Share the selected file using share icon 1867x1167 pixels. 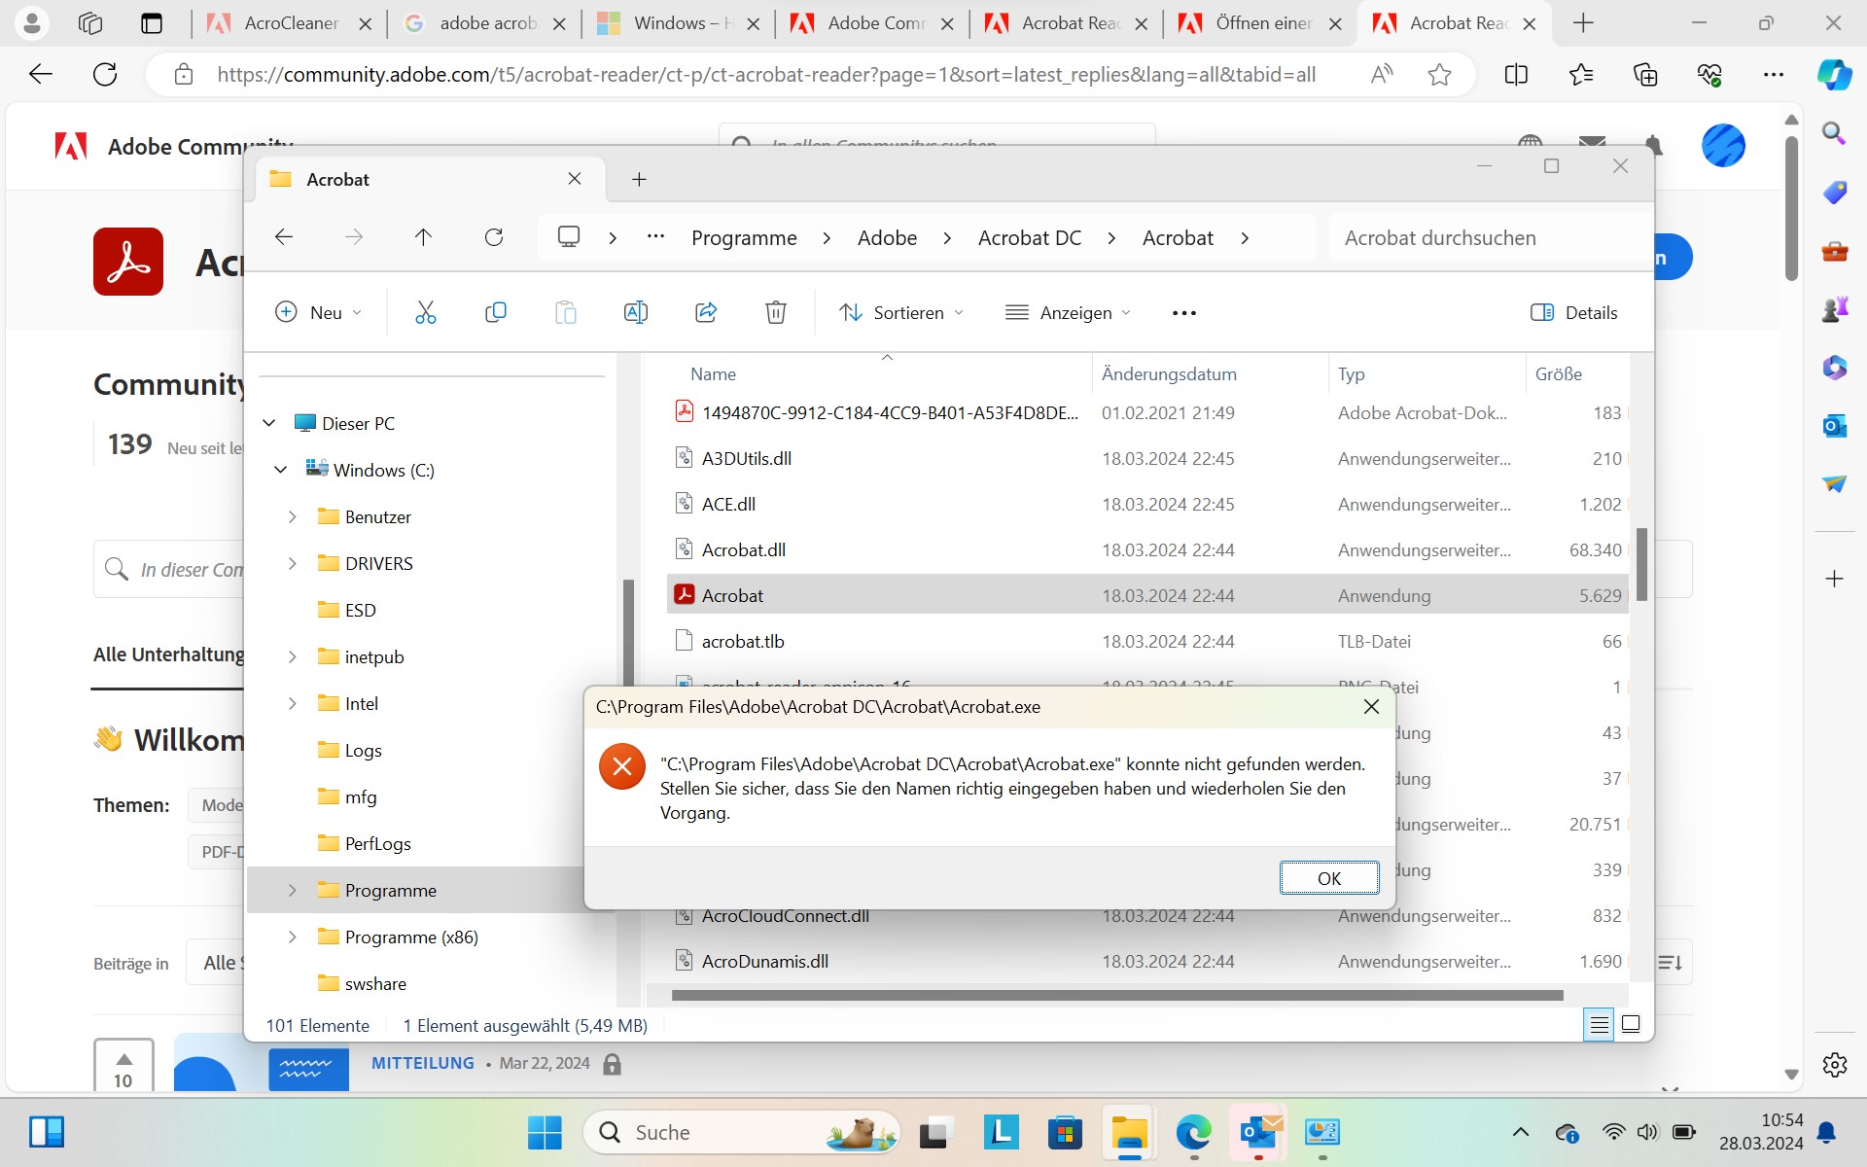coord(705,312)
